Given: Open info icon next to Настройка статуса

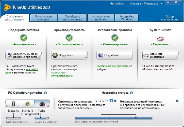Looking at the screenshot, I should tap(132, 93).
